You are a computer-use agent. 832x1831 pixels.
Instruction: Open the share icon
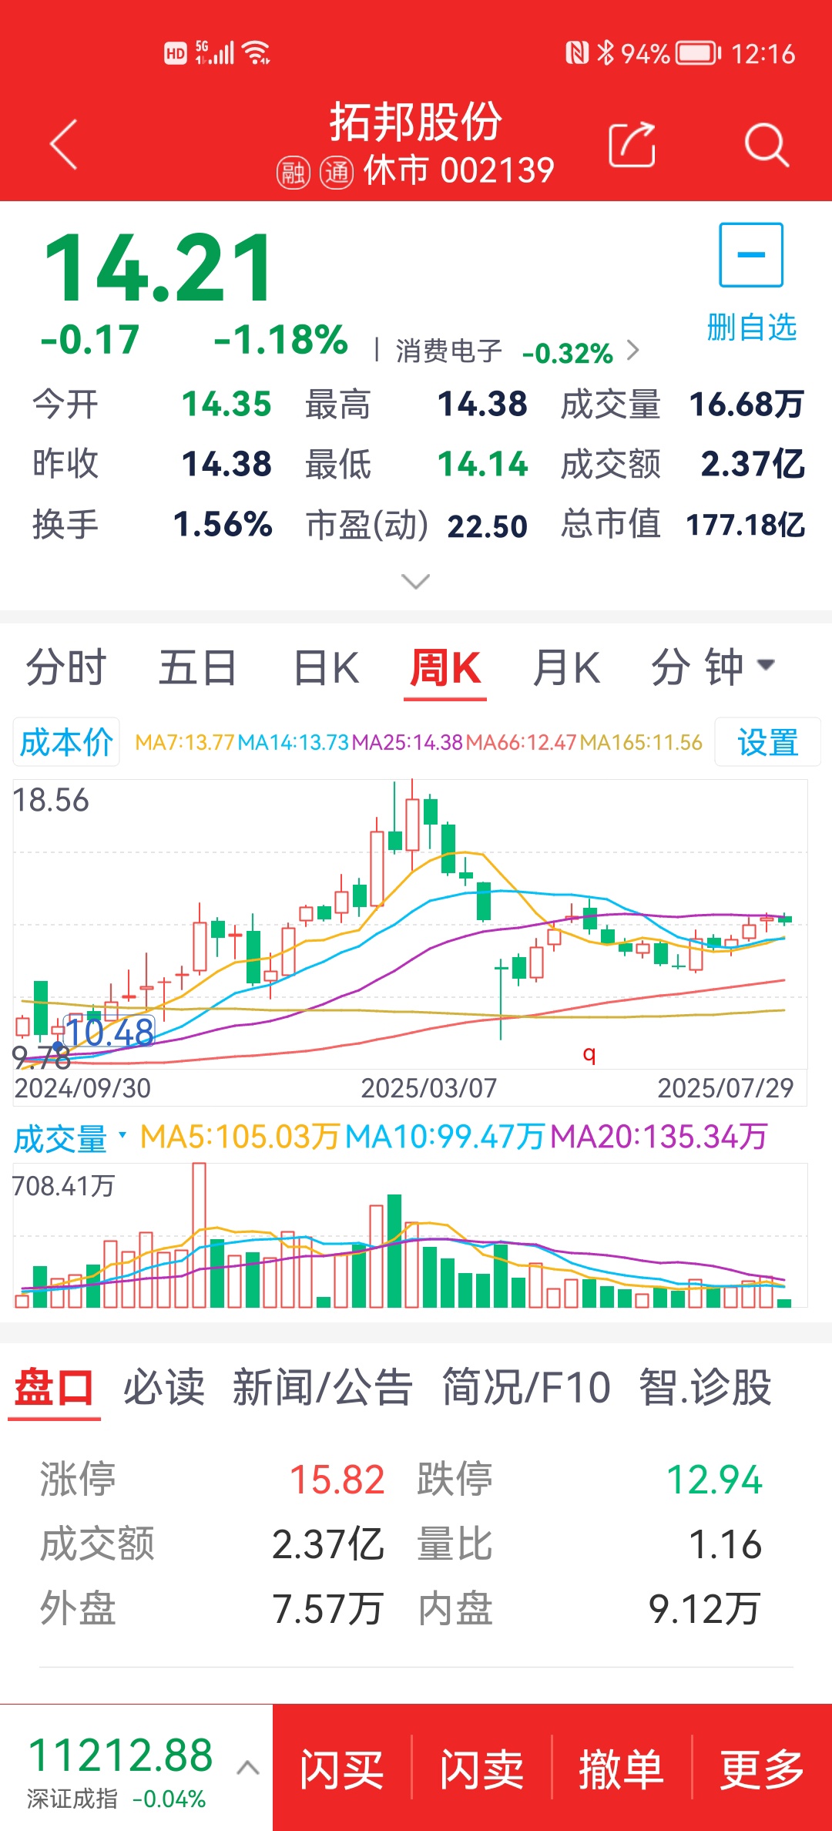click(x=632, y=144)
